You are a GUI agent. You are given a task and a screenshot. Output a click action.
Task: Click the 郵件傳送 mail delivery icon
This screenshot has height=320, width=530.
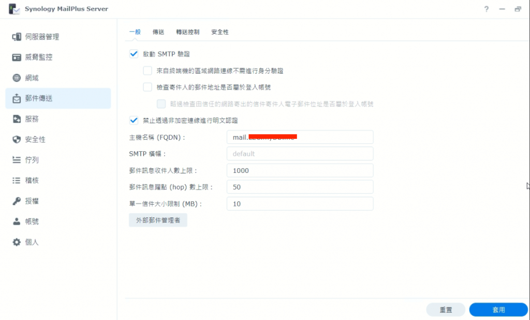pos(17,98)
